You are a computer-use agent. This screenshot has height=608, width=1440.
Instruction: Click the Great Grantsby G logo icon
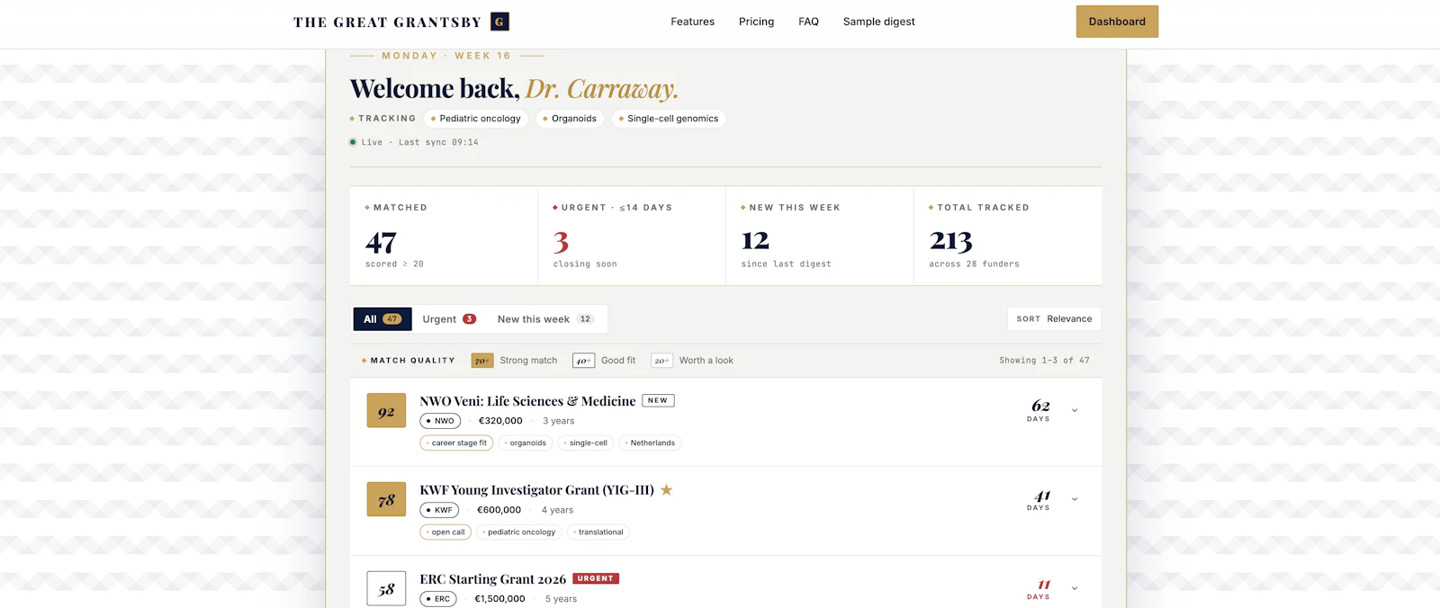pyautogui.click(x=499, y=22)
